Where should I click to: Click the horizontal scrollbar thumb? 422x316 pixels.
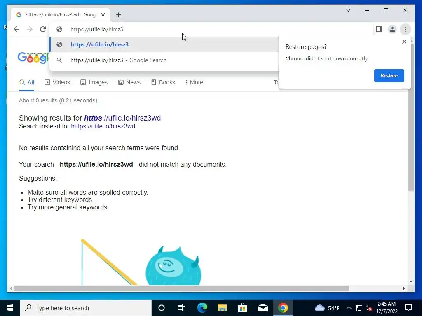[x=182, y=288]
